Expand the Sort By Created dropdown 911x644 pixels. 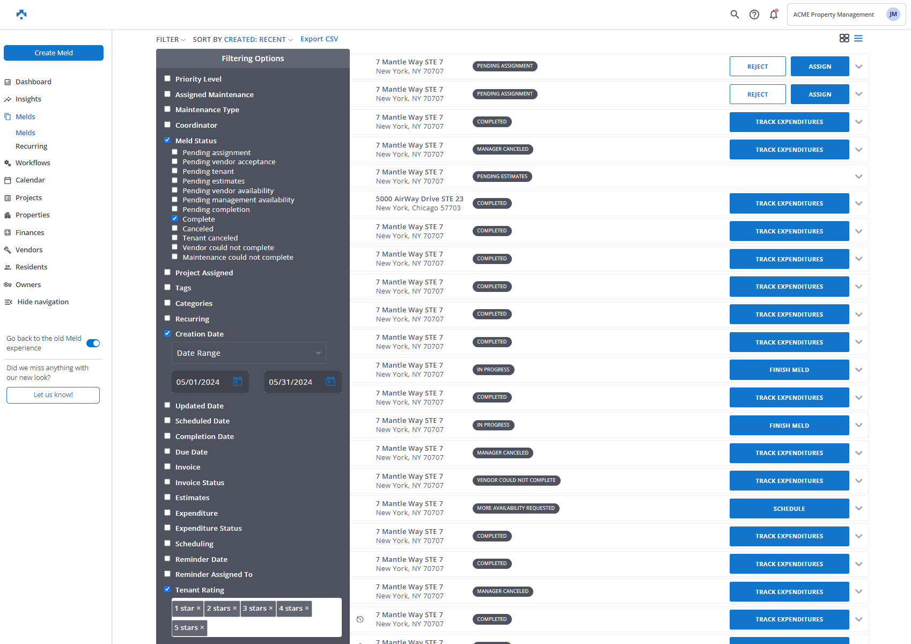point(243,40)
